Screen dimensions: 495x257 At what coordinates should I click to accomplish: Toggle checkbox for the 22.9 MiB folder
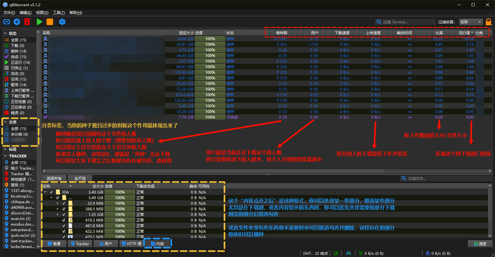64,203
